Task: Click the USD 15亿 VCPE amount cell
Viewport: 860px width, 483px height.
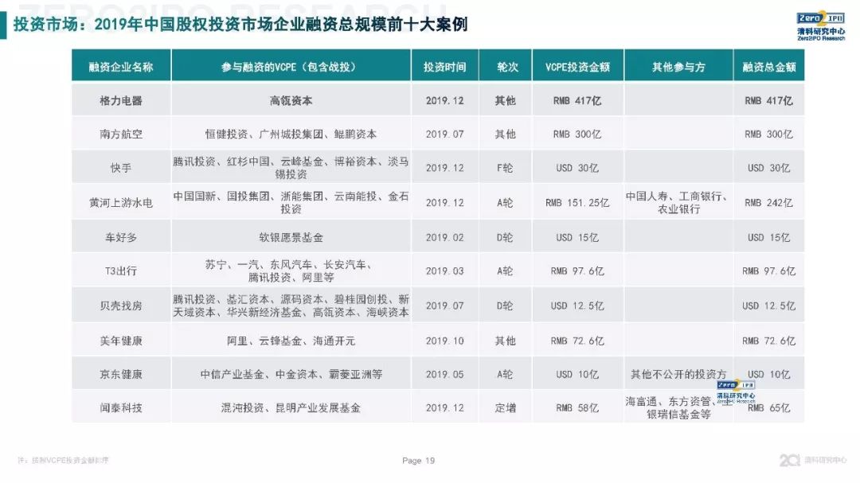Action: (577, 237)
